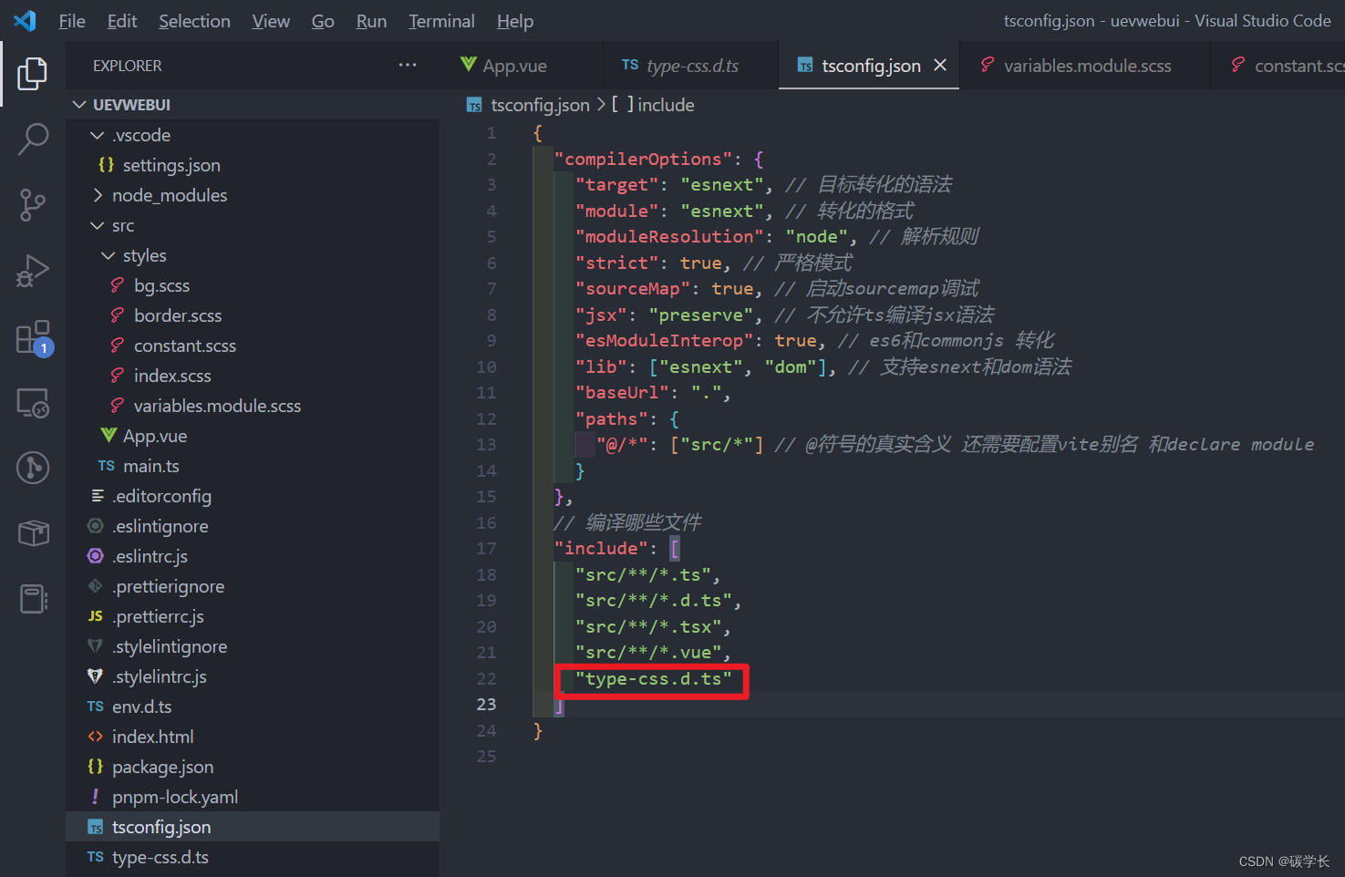
Task: Open type-css.d.ts in the explorer tree
Action: coord(253,857)
